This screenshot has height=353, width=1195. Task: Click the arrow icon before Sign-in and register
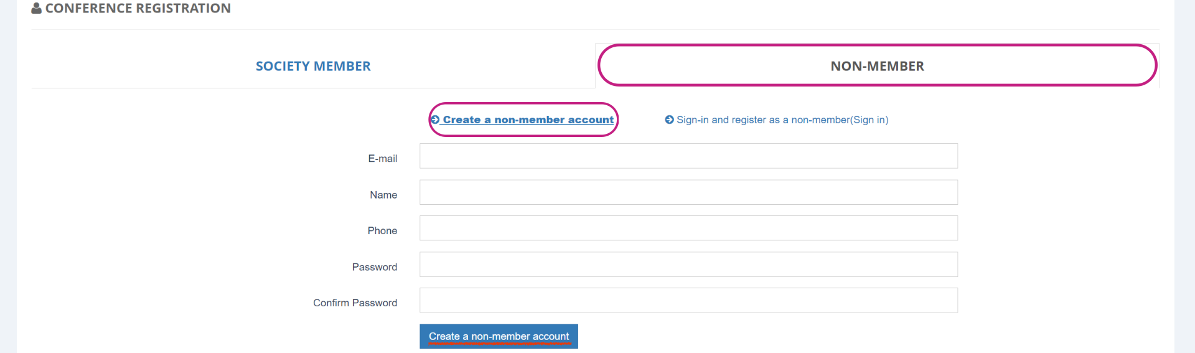pos(669,120)
